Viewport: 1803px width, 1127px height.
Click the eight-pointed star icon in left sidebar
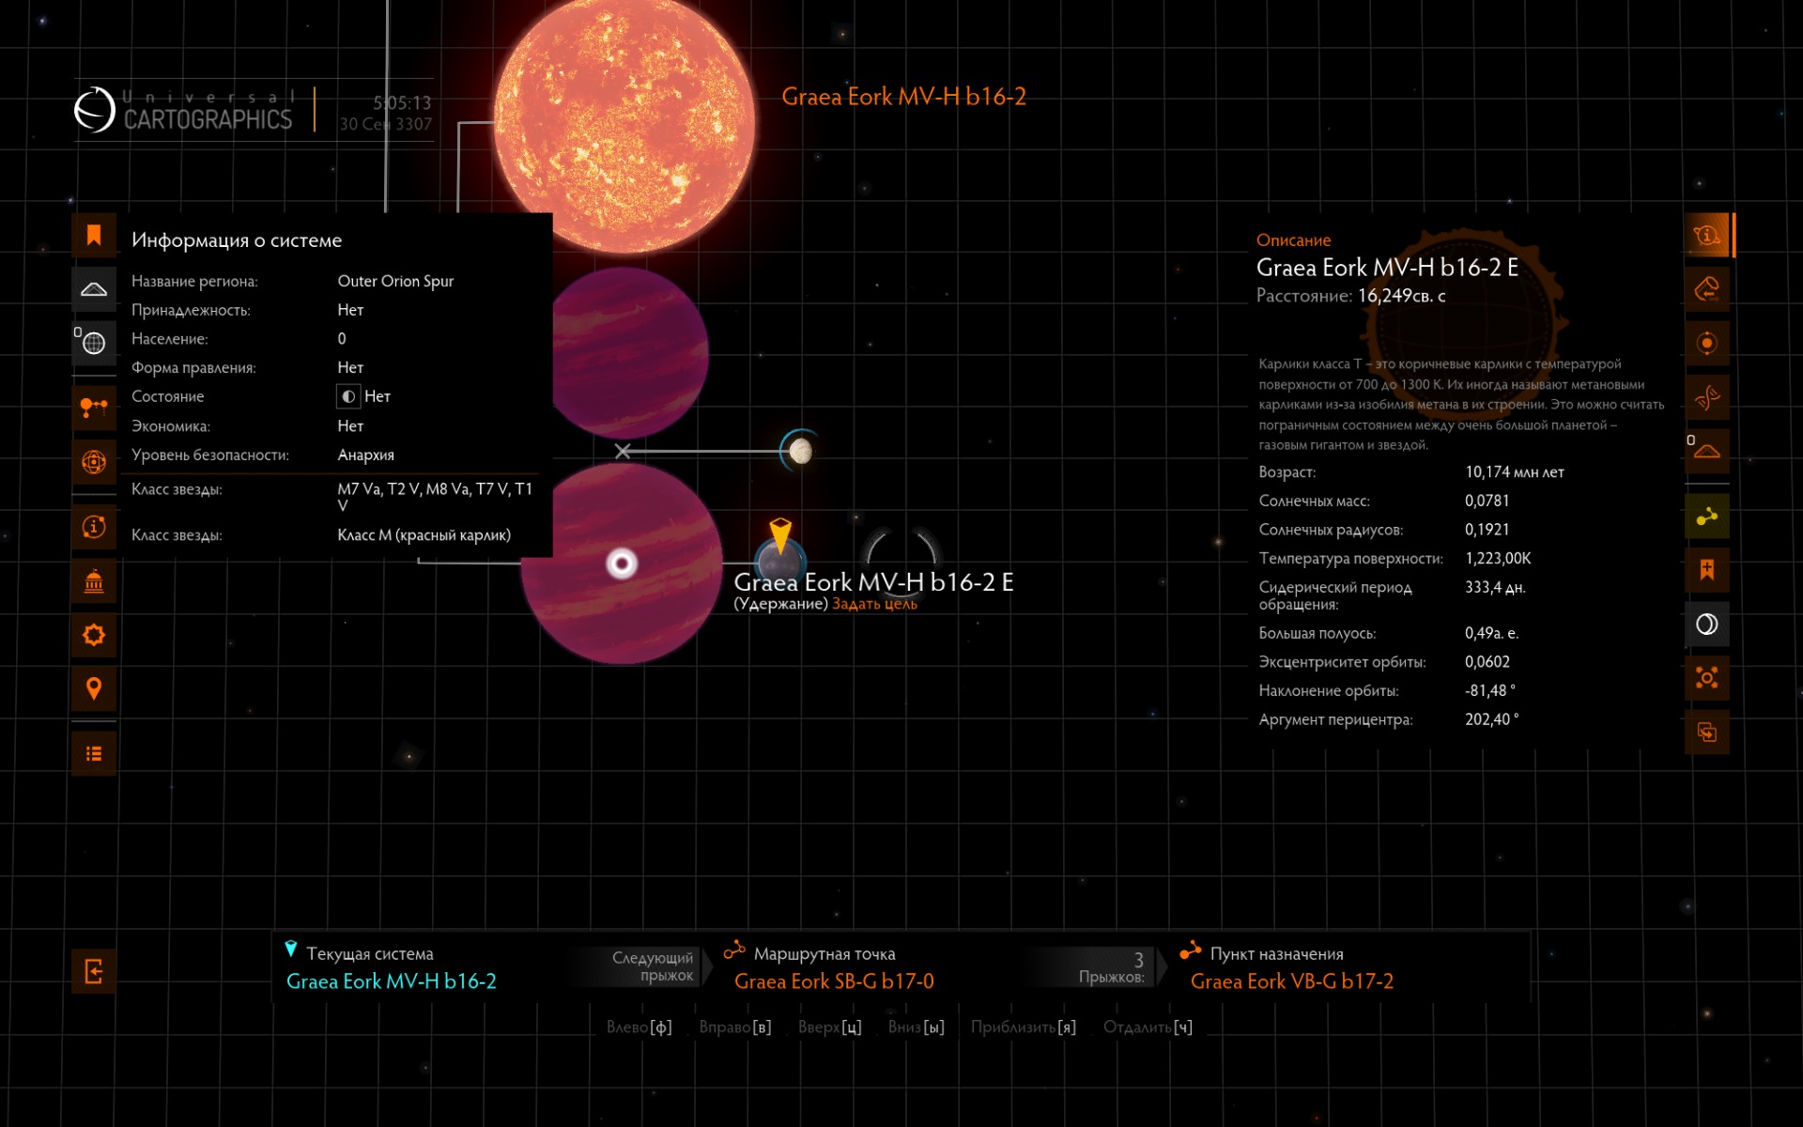94,635
